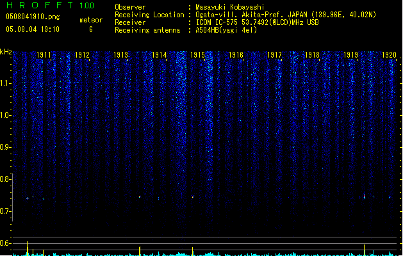
Task: Click the 1916 time marker
Action: coord(236,54)
